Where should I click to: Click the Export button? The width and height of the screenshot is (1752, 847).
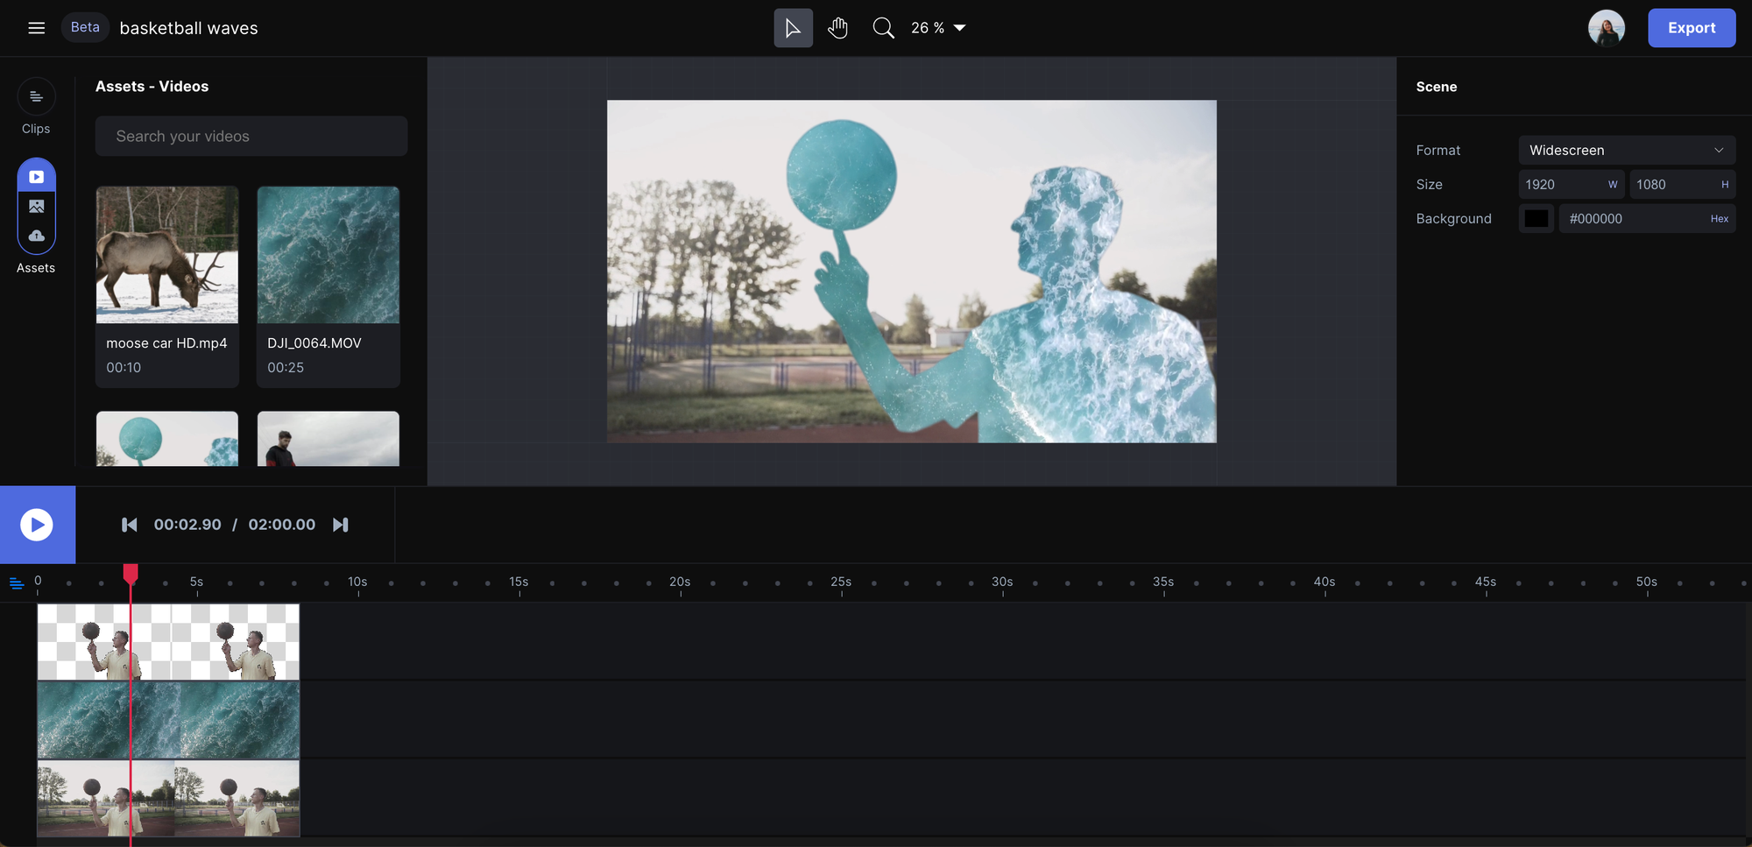(x=1691, y=28)
